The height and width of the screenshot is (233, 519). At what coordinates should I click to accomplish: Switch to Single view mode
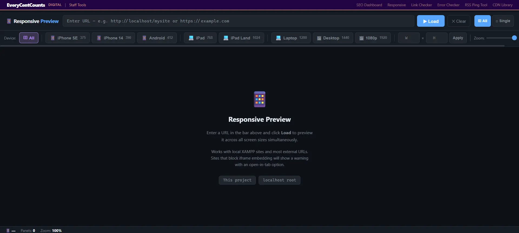coord(503,21)
